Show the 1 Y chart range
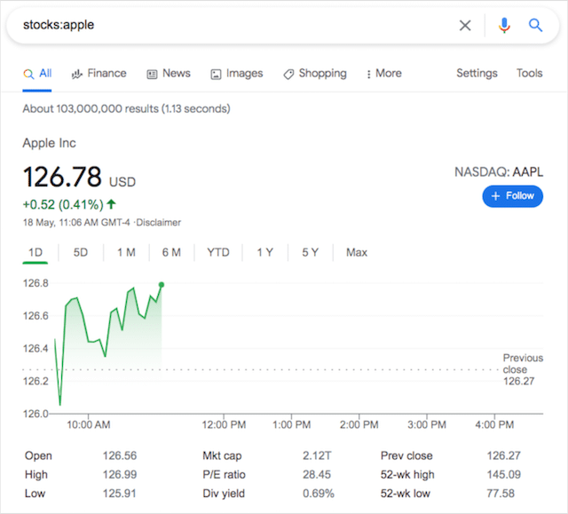Screen dimensions: 568x514 pyautogui.click(x=264, y=252)
